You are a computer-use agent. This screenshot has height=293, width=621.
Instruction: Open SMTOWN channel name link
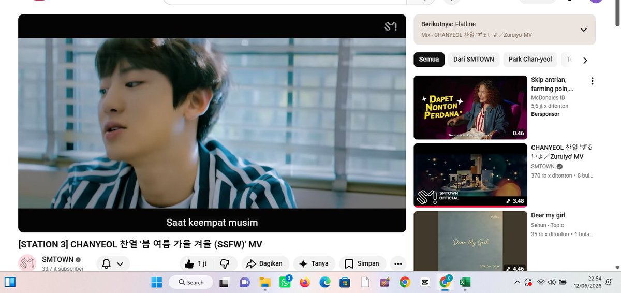click(x=57, y=259)
